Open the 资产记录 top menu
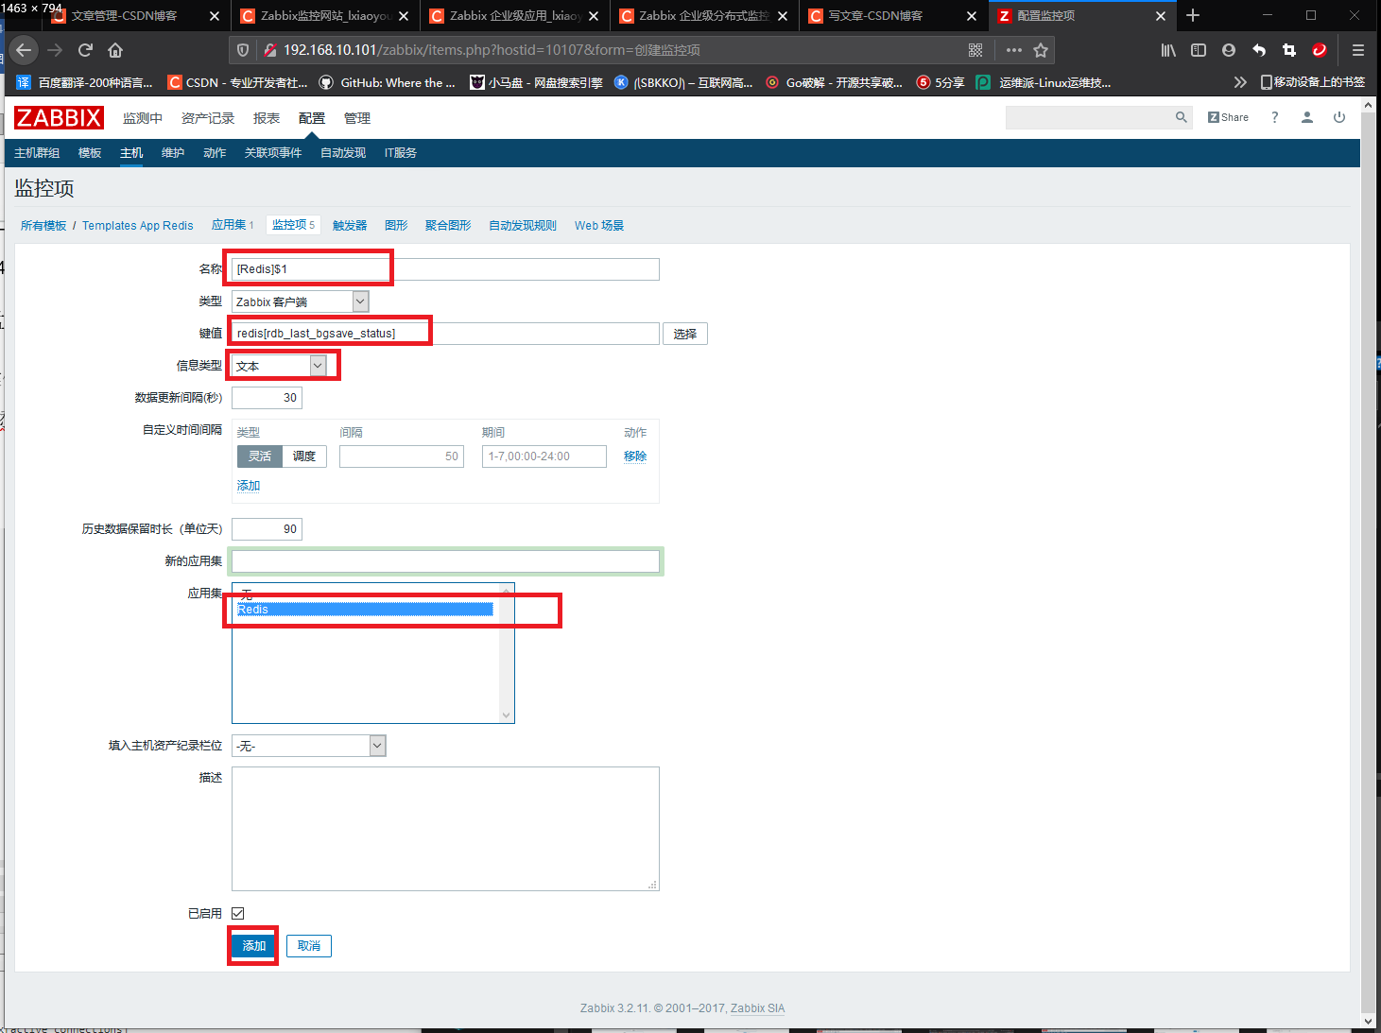This screenshot has height=1033, width=1381. point(208,118)
